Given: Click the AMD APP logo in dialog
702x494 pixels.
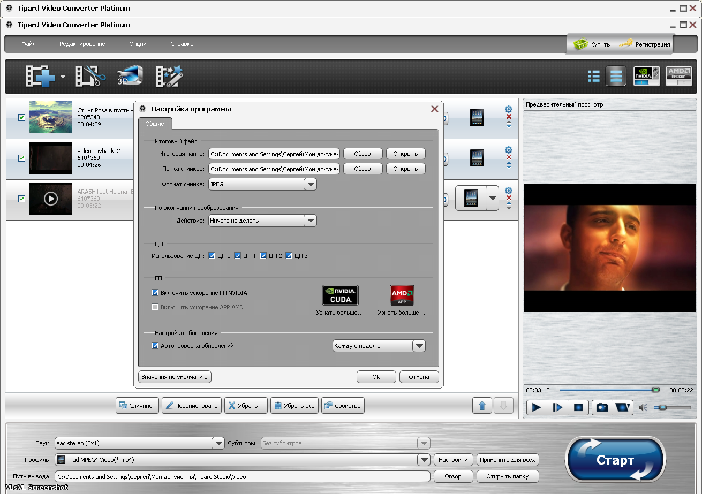Looking at the screenshot, I should [402, 295].
